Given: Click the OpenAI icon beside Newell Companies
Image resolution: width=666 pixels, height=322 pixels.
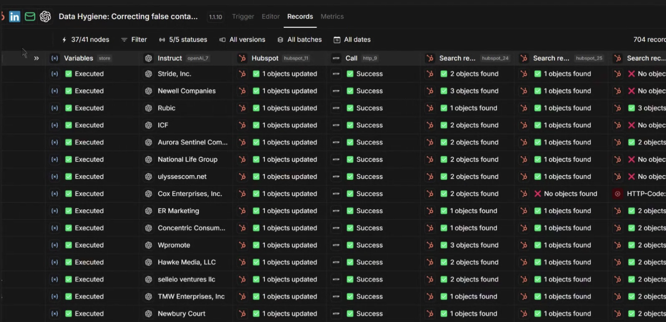Looking at the screenshot, I should (148, 91).
